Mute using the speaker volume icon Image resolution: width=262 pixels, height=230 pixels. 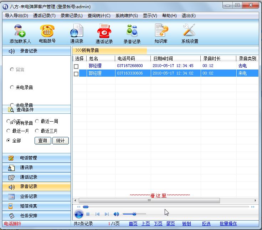(x=116, y=214)
